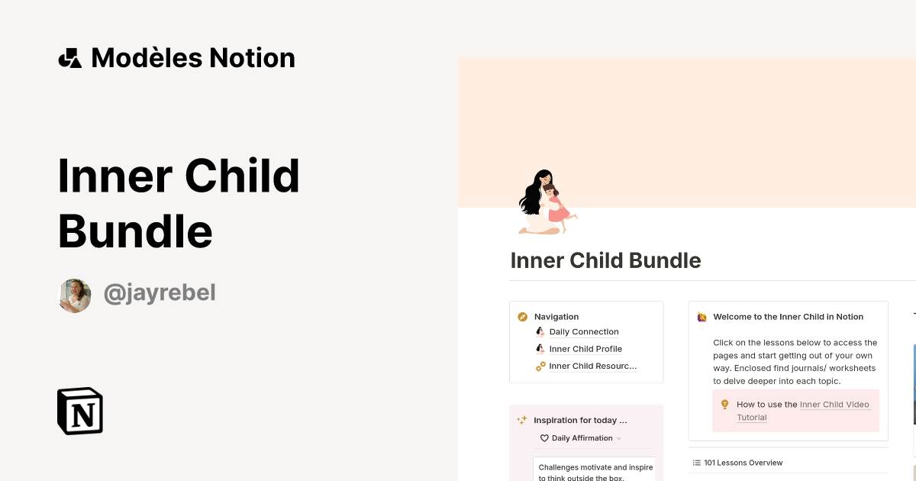This screenshot has height=481, width=916.
Task: Click the list icon before 101 Lessons Overview
Action: 695,462
